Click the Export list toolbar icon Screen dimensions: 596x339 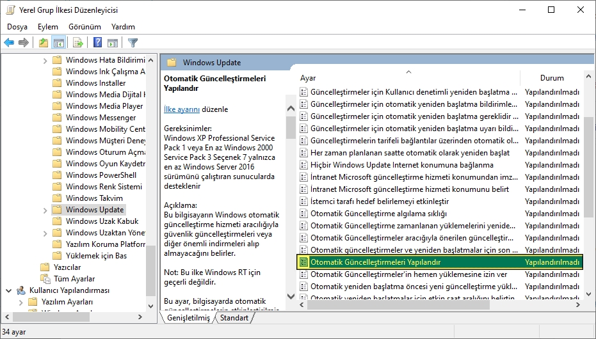tap(78, 42)
